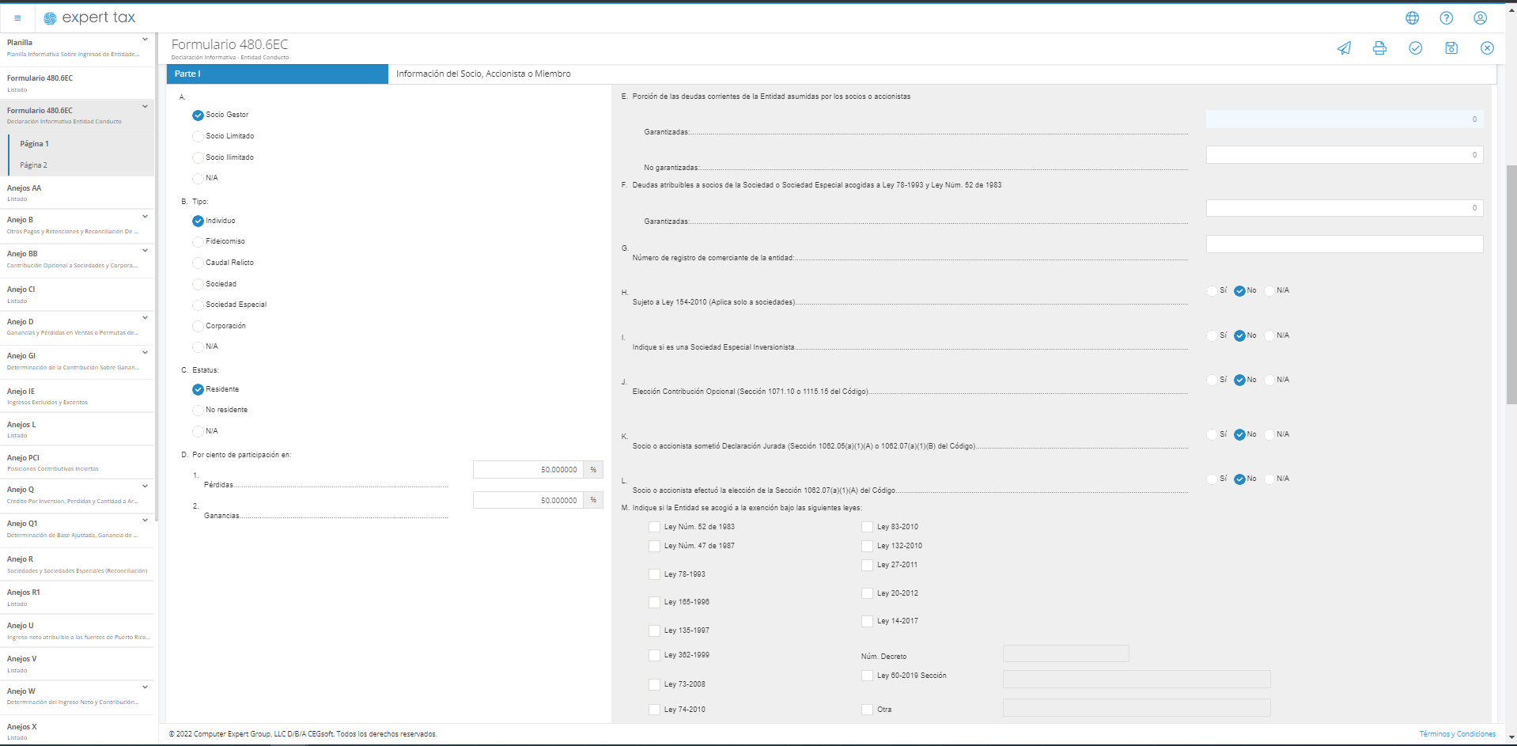Click the hamburger menu icon
The image size is (1517, 746).
(x=17, y=18)
